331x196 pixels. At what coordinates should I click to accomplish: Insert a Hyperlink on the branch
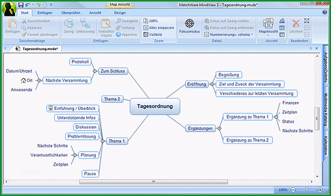127,35
